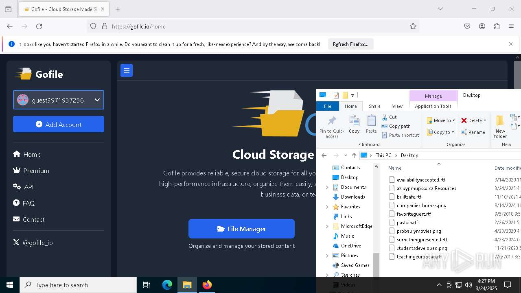Open a new Firefox tab

[x=118, y=9]
